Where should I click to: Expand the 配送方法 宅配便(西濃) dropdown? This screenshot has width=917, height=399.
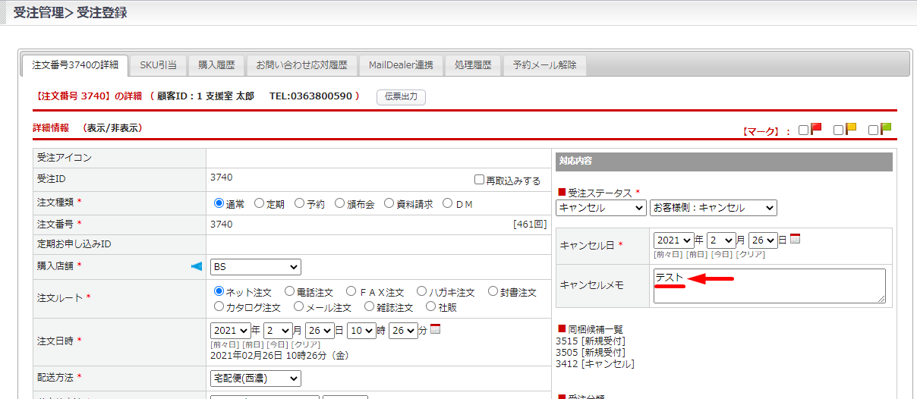point(255,378)
